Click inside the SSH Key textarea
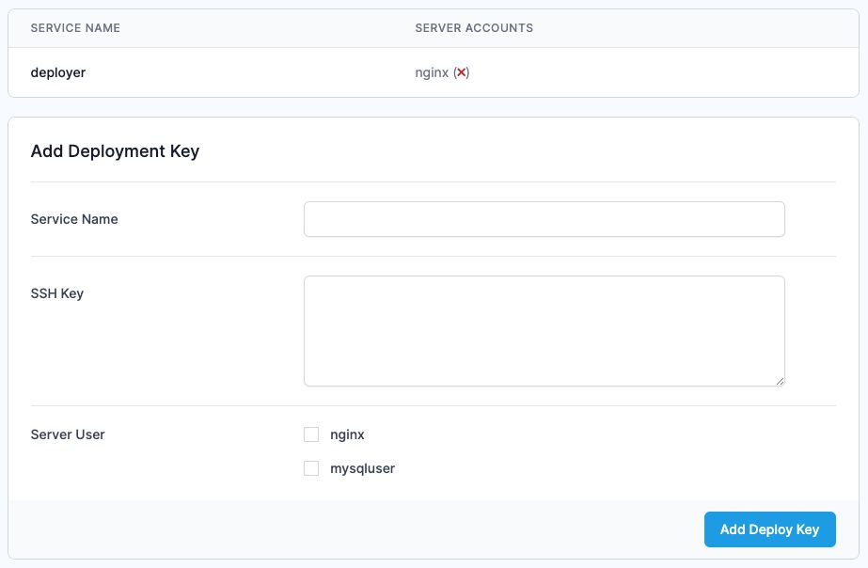Screen dimensions: 868x568 [544, 330]
